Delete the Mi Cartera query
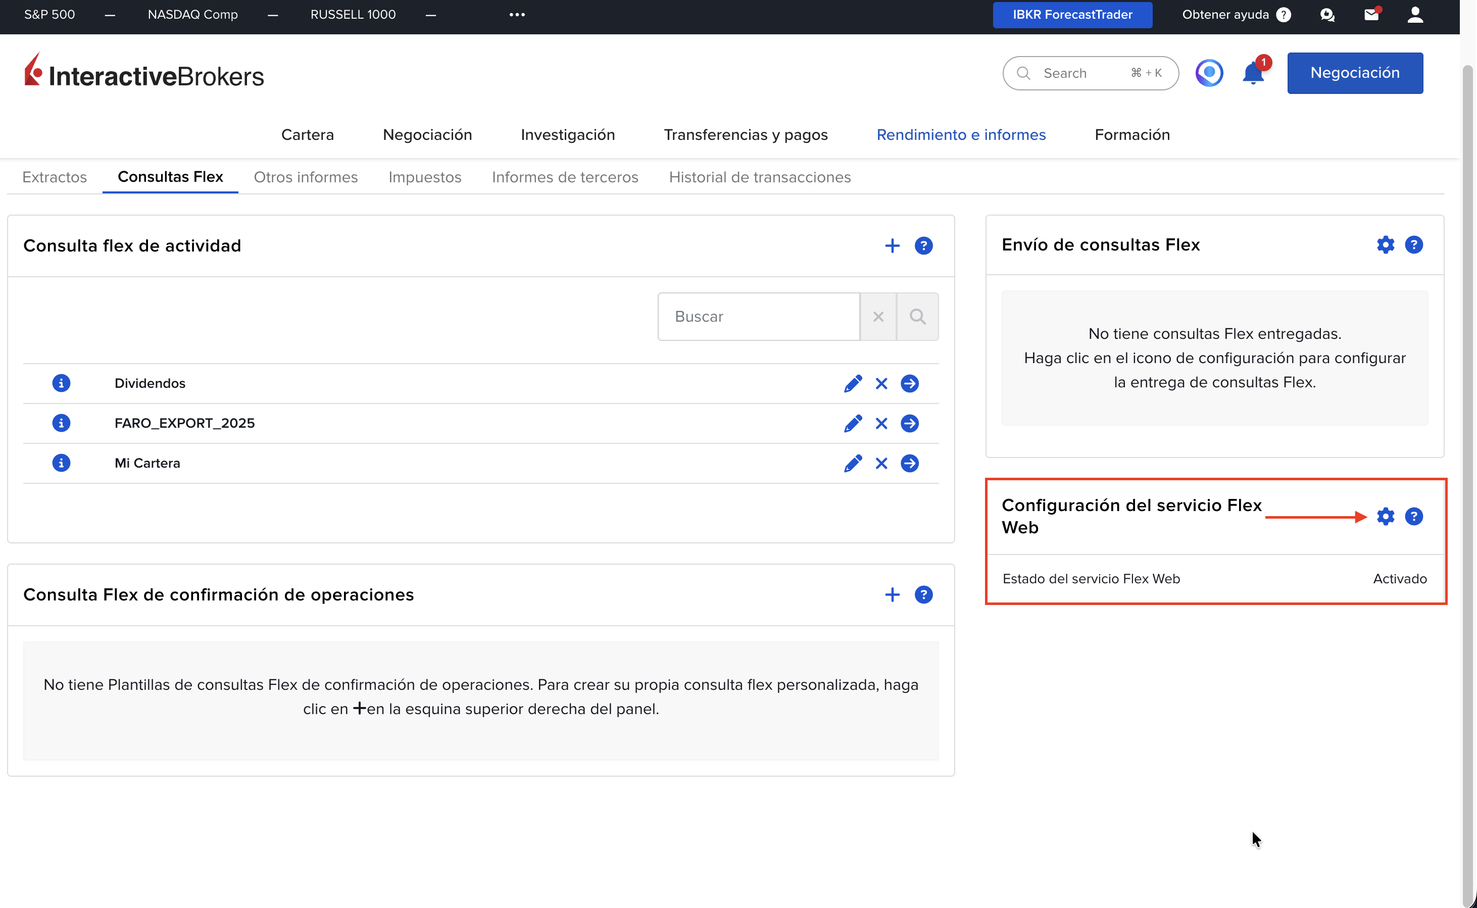The image size is (1477, 908). (881, 464)
